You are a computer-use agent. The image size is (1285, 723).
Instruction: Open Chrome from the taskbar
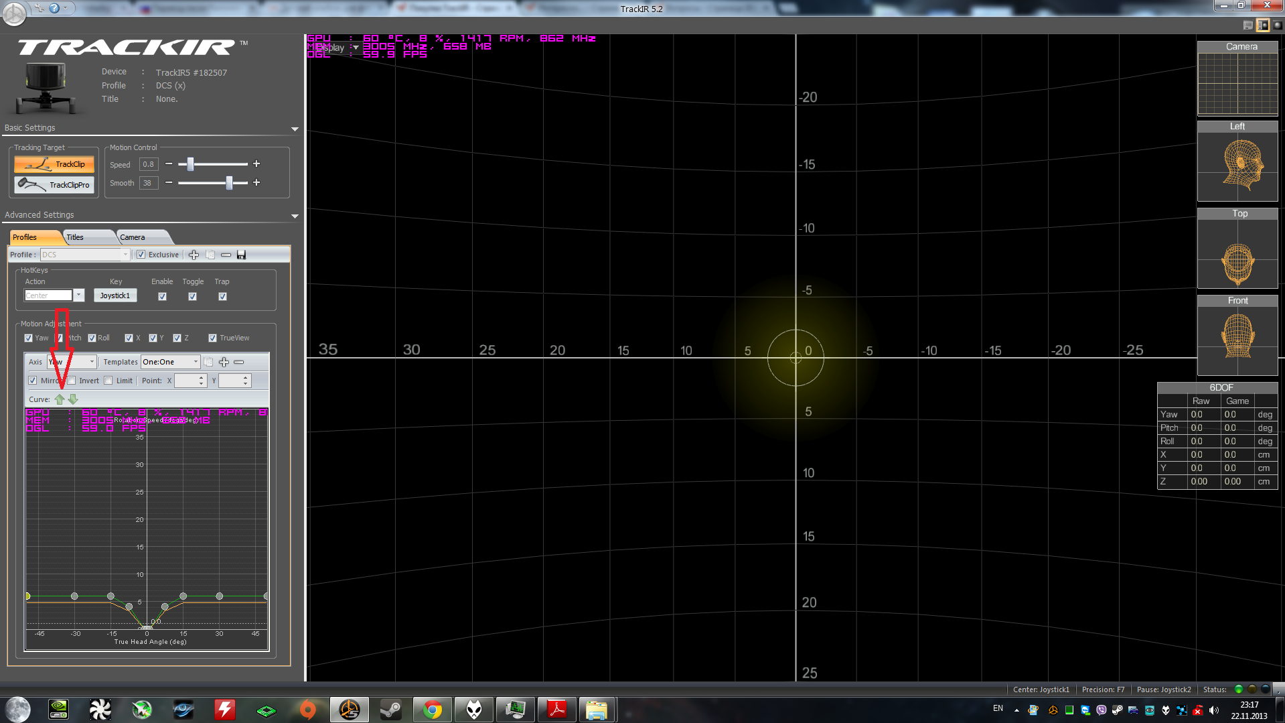433,710
